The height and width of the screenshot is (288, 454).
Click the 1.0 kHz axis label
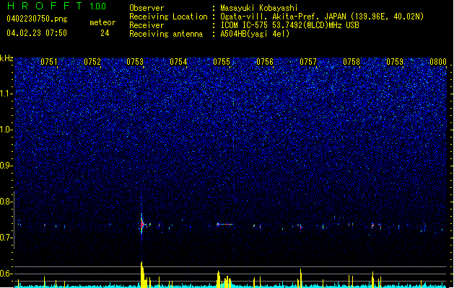[6, 130]
